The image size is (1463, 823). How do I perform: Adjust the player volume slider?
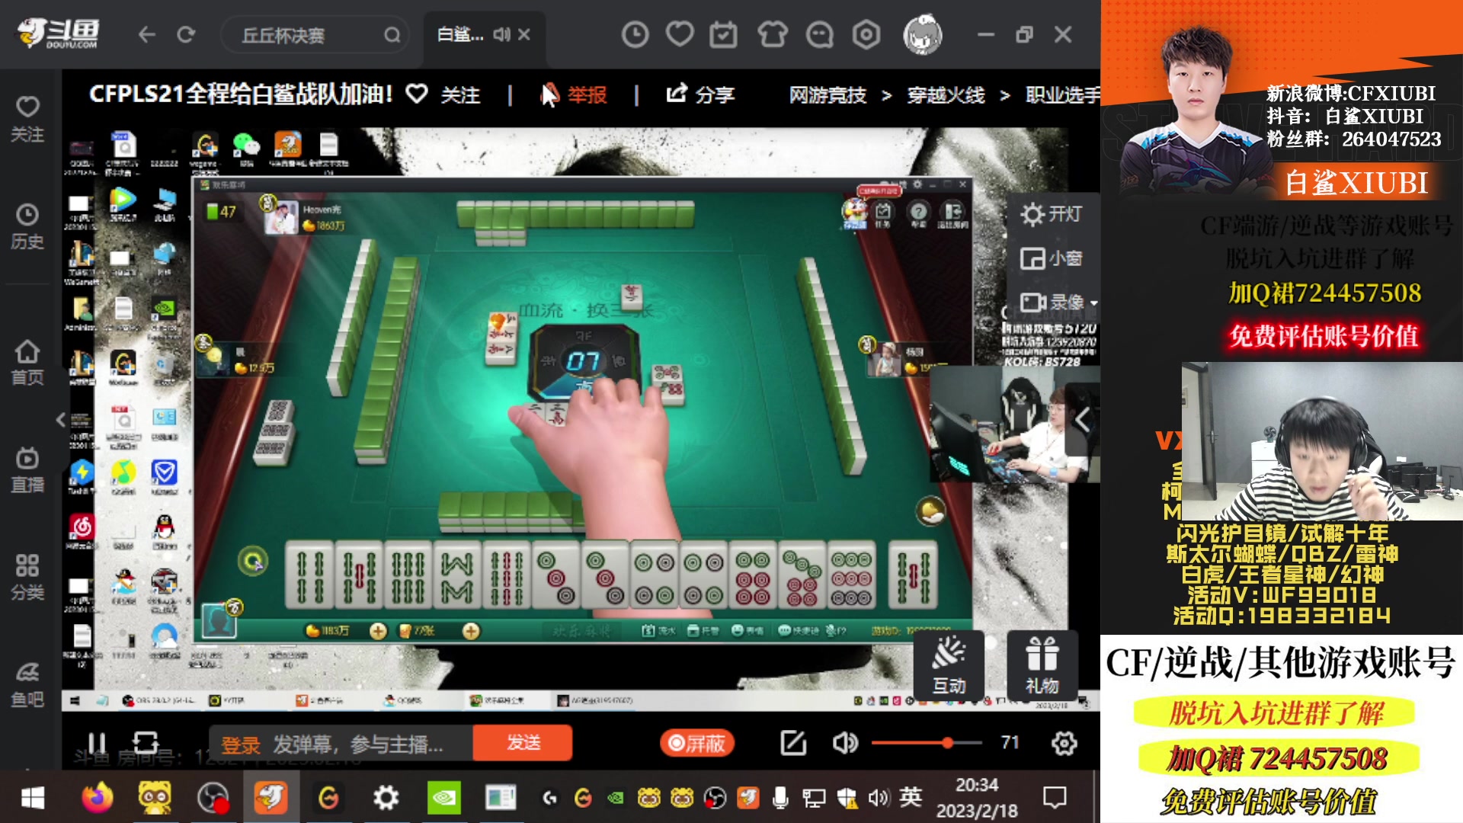pyautogui.click(x=927, y=742)
